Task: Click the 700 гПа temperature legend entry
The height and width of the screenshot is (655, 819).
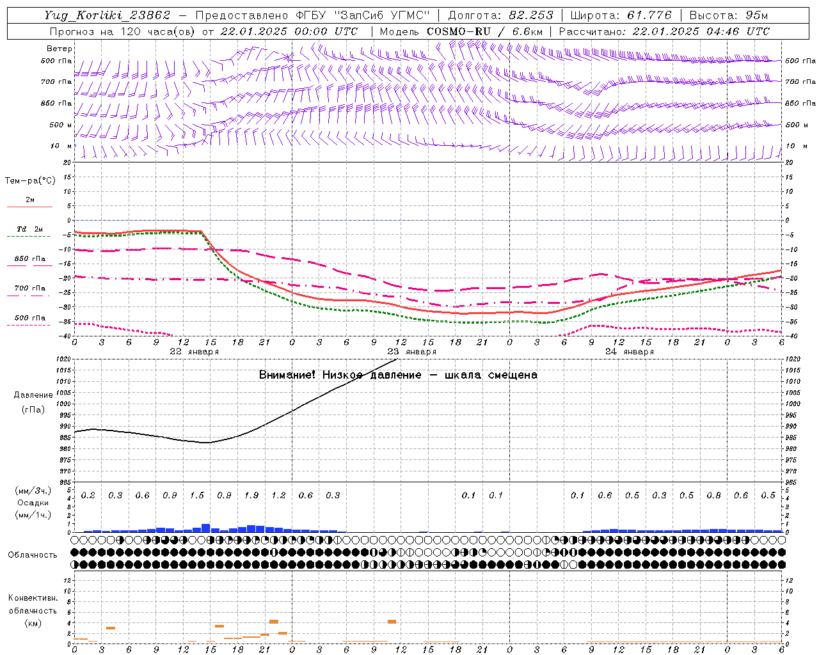Action: 29,290
